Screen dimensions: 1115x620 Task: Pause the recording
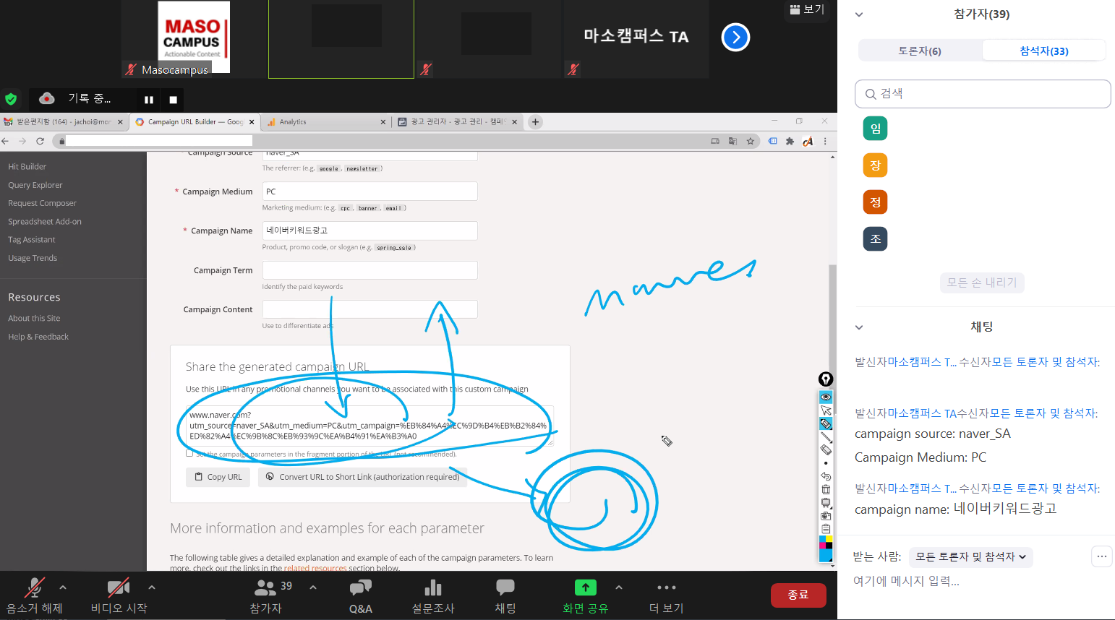pos(149,100)
